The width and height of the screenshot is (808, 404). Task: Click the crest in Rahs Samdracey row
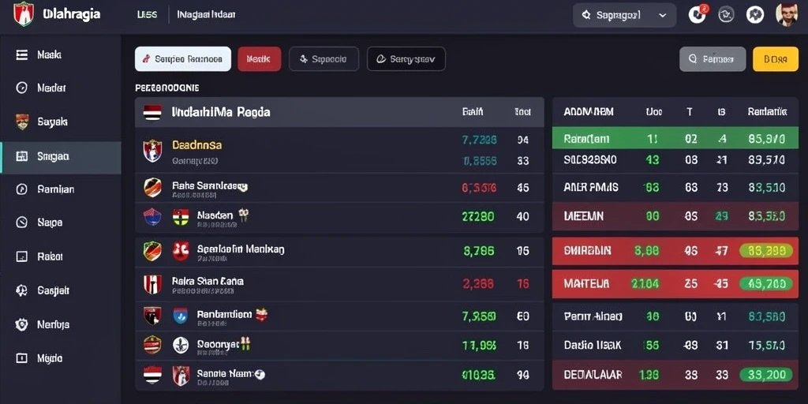point(152,188)
